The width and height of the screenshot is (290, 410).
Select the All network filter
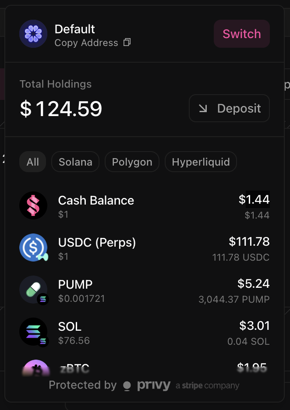33,162
